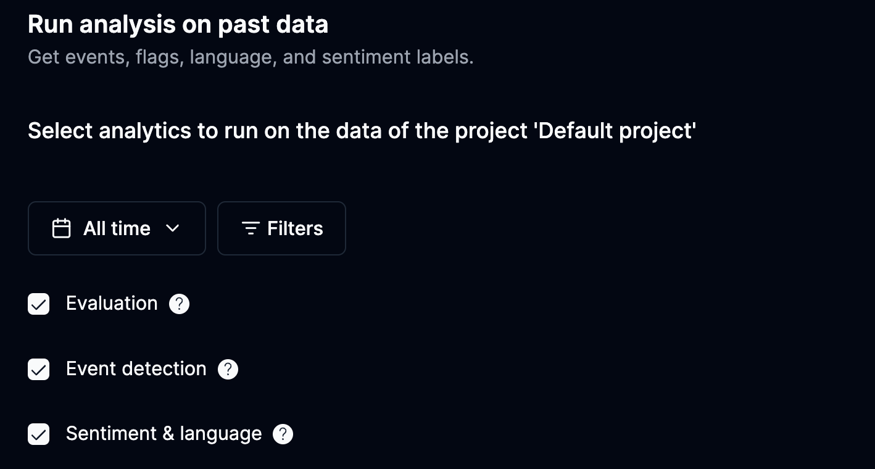Image resolution: width=875 pixels, height=469 pixels.
Task: Click the 'Get events, flags' subtitle text
Action: [251, 57]
